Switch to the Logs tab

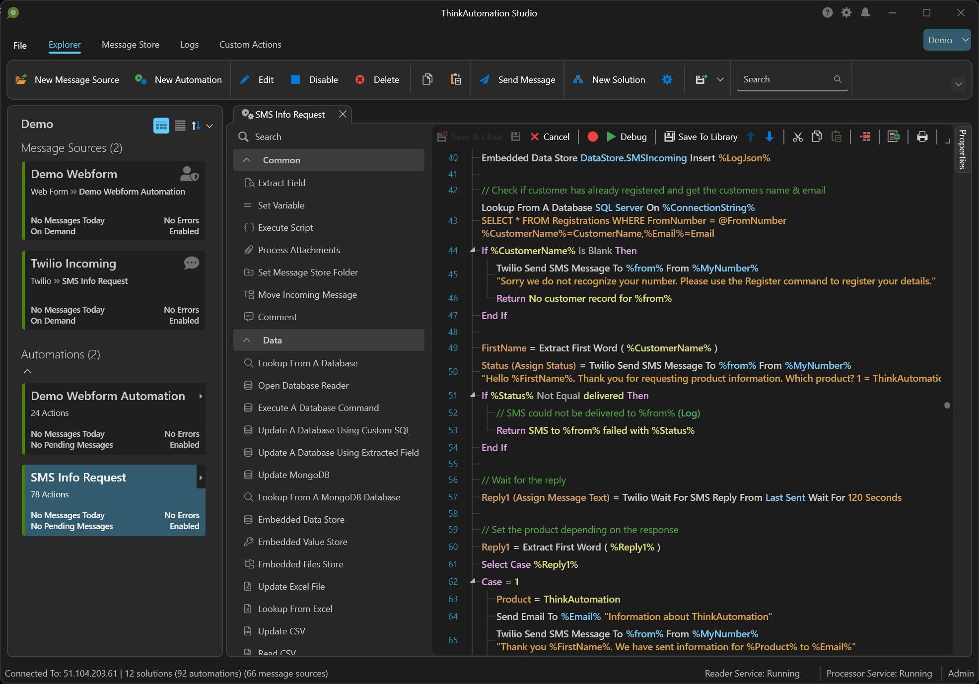[189, 44]
